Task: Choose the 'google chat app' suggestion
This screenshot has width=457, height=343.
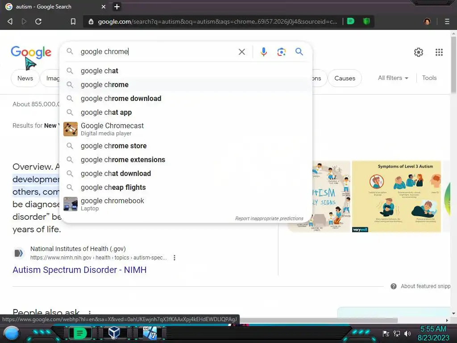Action: tap(186, 112)
